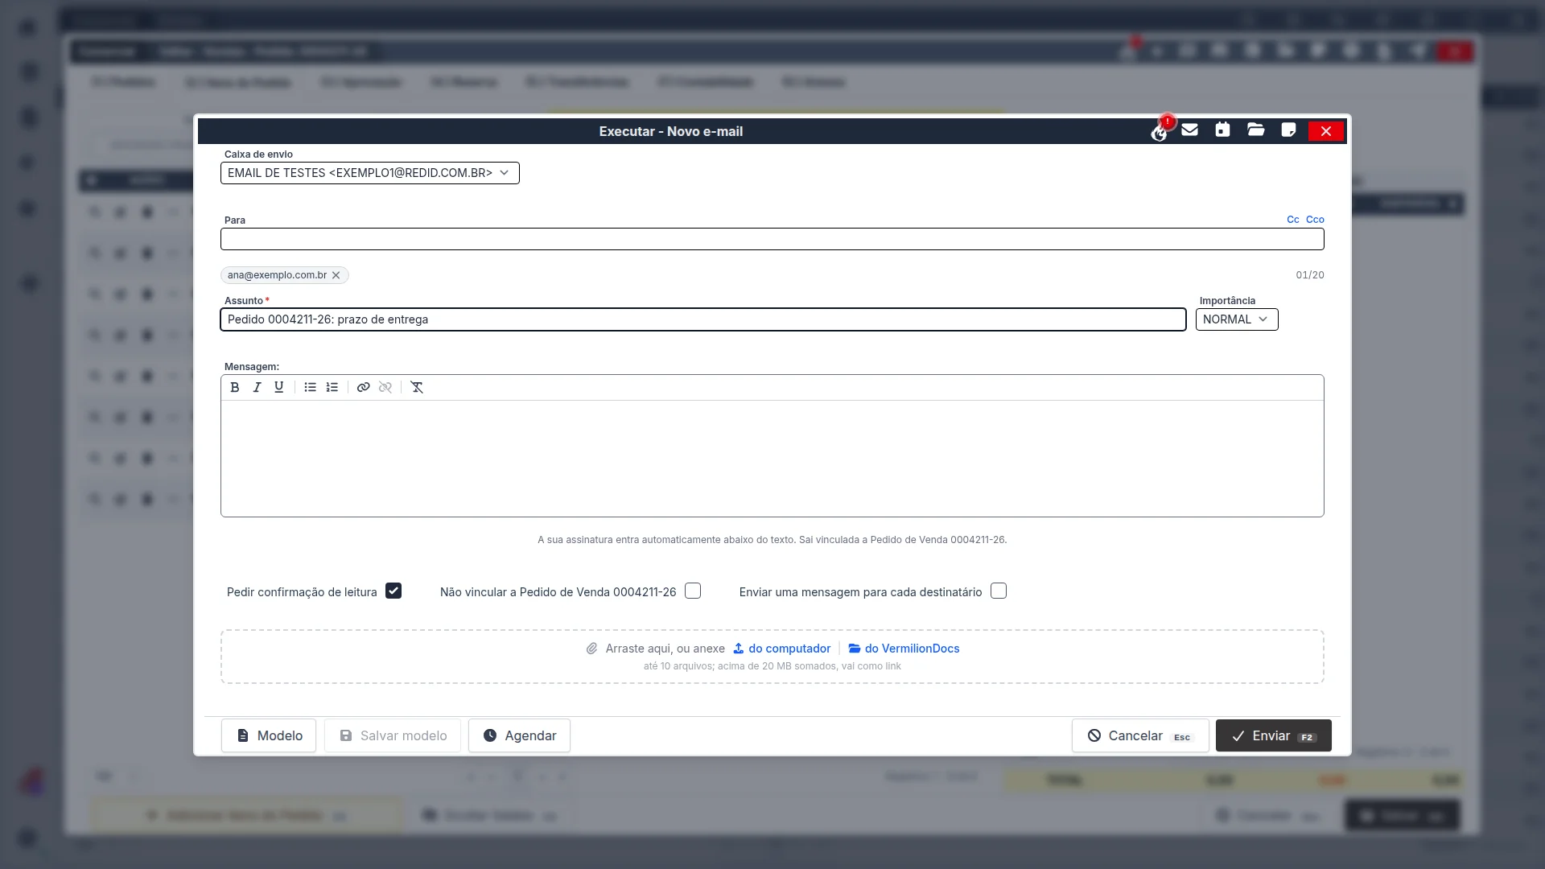Open Caixa de envio dropdown
The image size is (1545, 869).
click(x=370, y=173)
